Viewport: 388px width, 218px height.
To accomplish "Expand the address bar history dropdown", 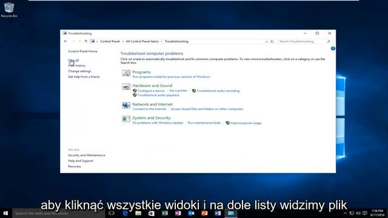I will (267, 42).
